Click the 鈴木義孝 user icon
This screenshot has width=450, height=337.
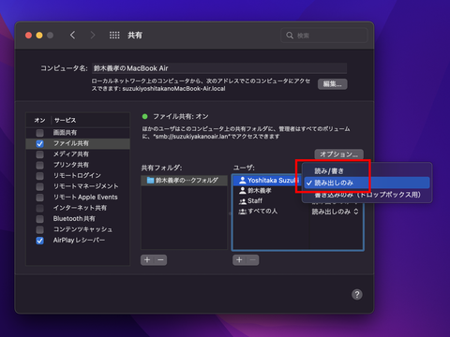(243, 190)
